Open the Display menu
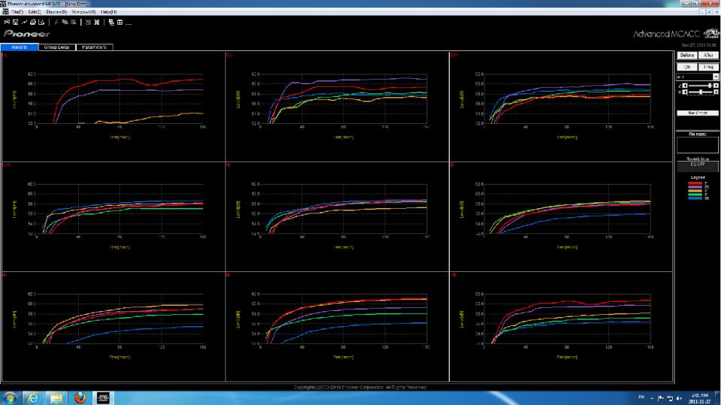 tap(56, 12)
